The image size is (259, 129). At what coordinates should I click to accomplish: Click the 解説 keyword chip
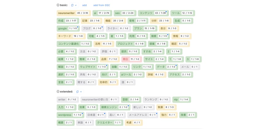[67, 67]
